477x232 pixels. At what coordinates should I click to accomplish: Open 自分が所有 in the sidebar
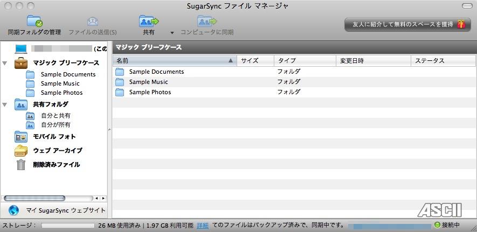point(56,125)
